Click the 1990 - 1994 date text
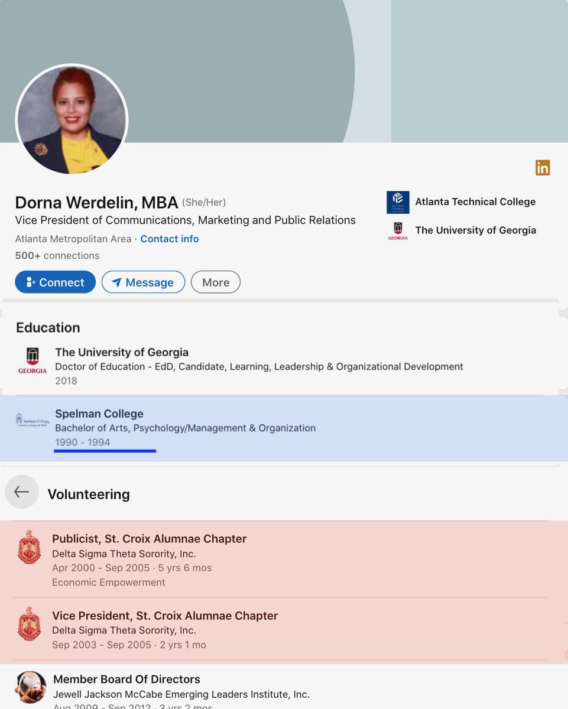 (x=83, y=442)
